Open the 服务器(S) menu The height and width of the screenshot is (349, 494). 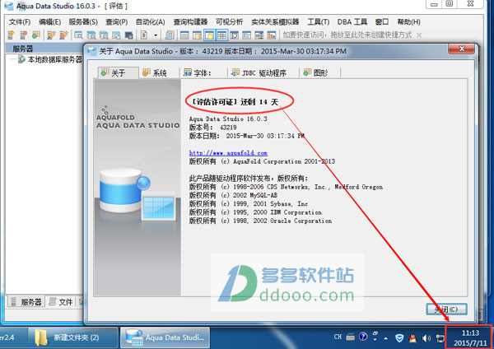(83, 21)
